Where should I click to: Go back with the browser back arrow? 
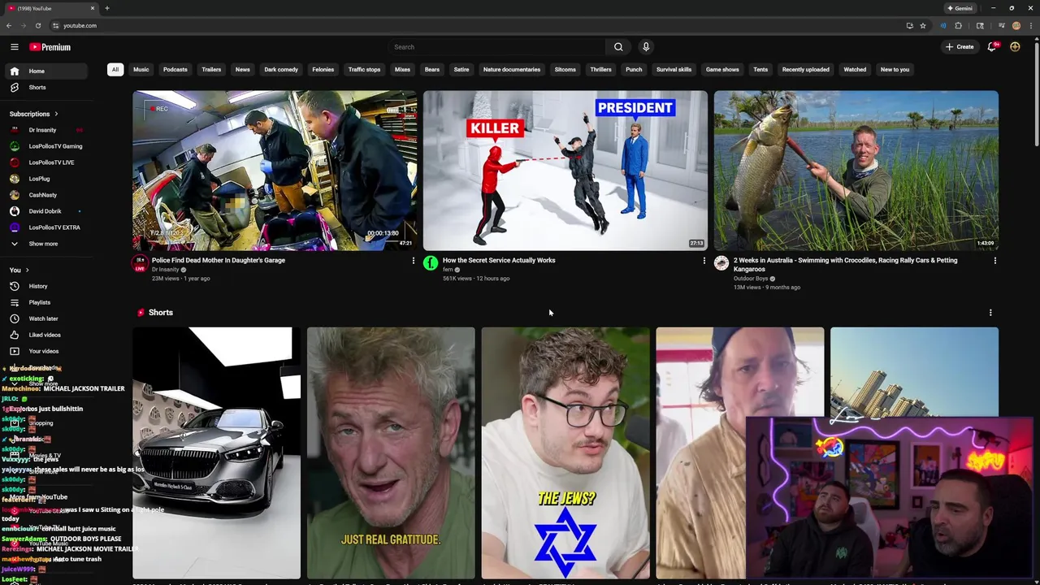9,25
